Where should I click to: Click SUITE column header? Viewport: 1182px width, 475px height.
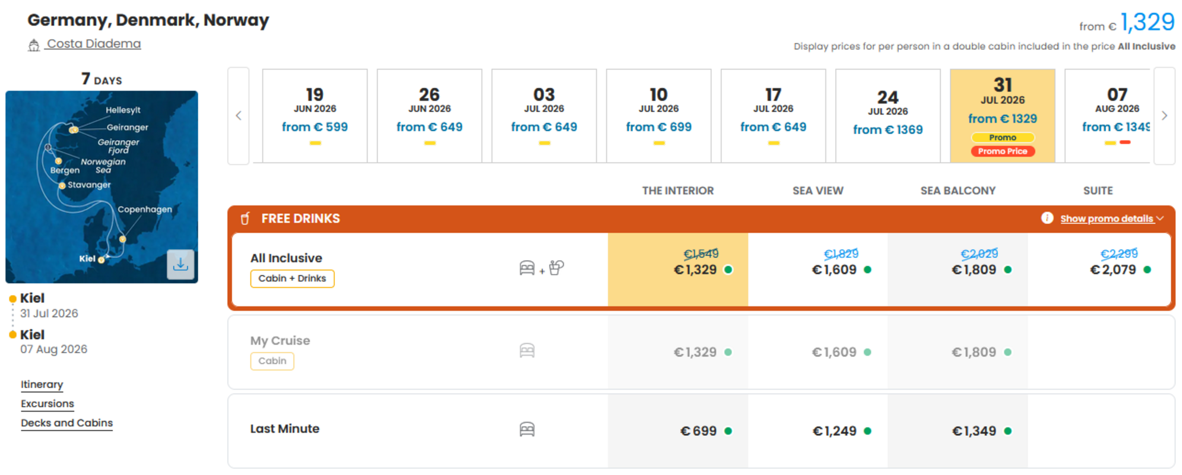[1098, 191]
